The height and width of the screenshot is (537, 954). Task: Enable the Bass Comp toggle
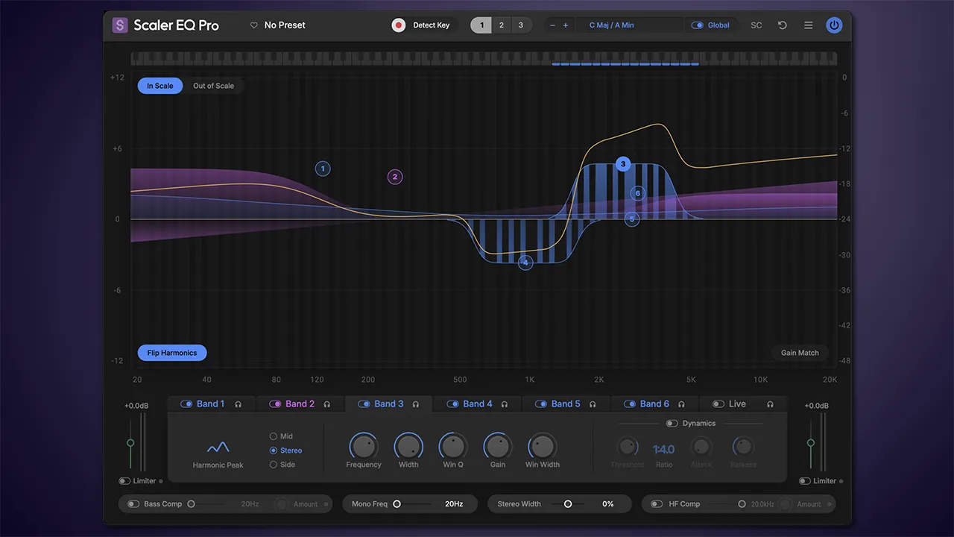click(133, 504)
